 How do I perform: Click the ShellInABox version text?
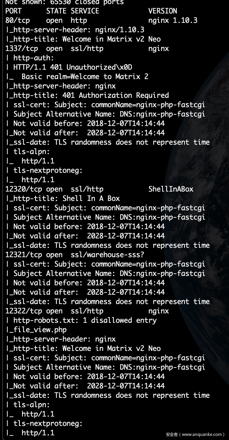point(171,189)
